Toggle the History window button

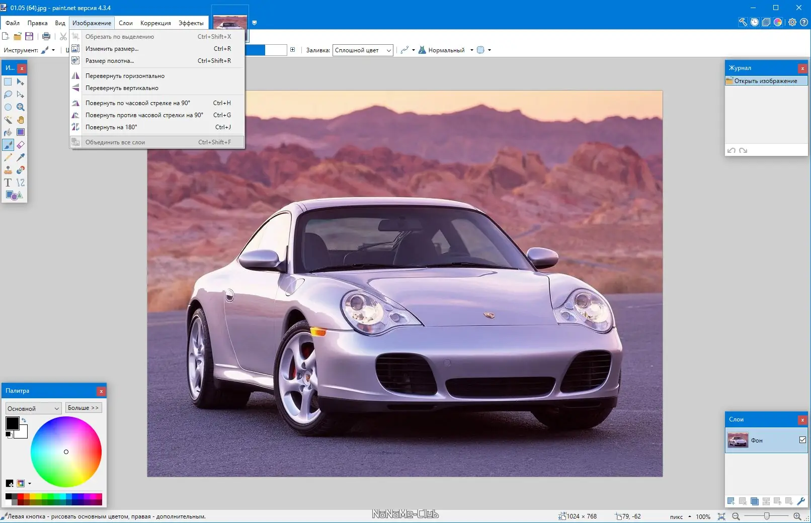[x=754, y=22]
